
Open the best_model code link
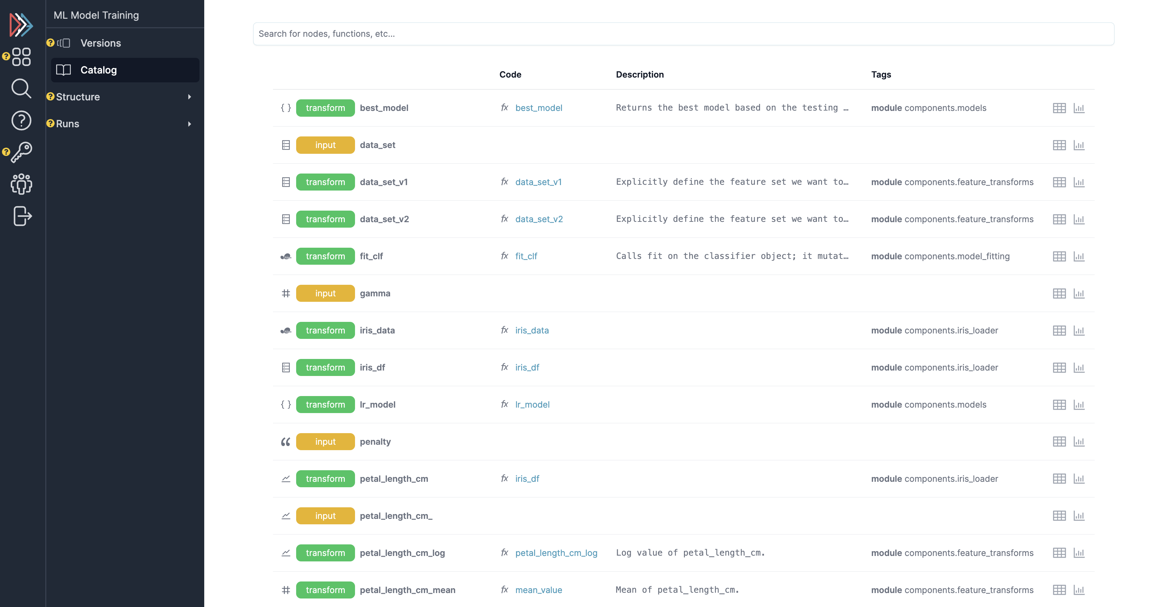pyautogui.click(x=538, y=108)
